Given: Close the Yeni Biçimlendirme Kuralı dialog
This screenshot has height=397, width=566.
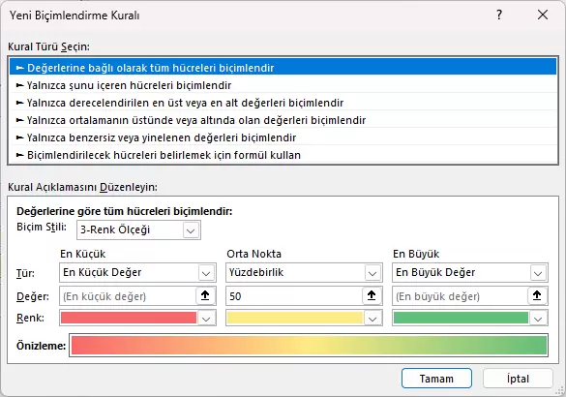Looking at the screenshot, I should pyautogui.click(x=543, y=15).
